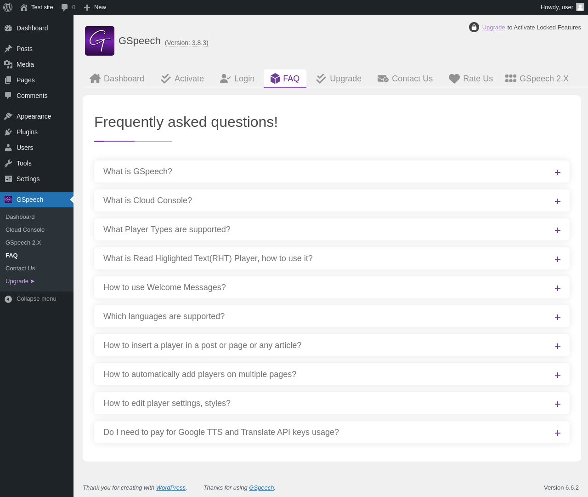Viewport: 588px width, 497px height.
Task: Click the Appearance brush icon
Action: click(x=8, y=116)
